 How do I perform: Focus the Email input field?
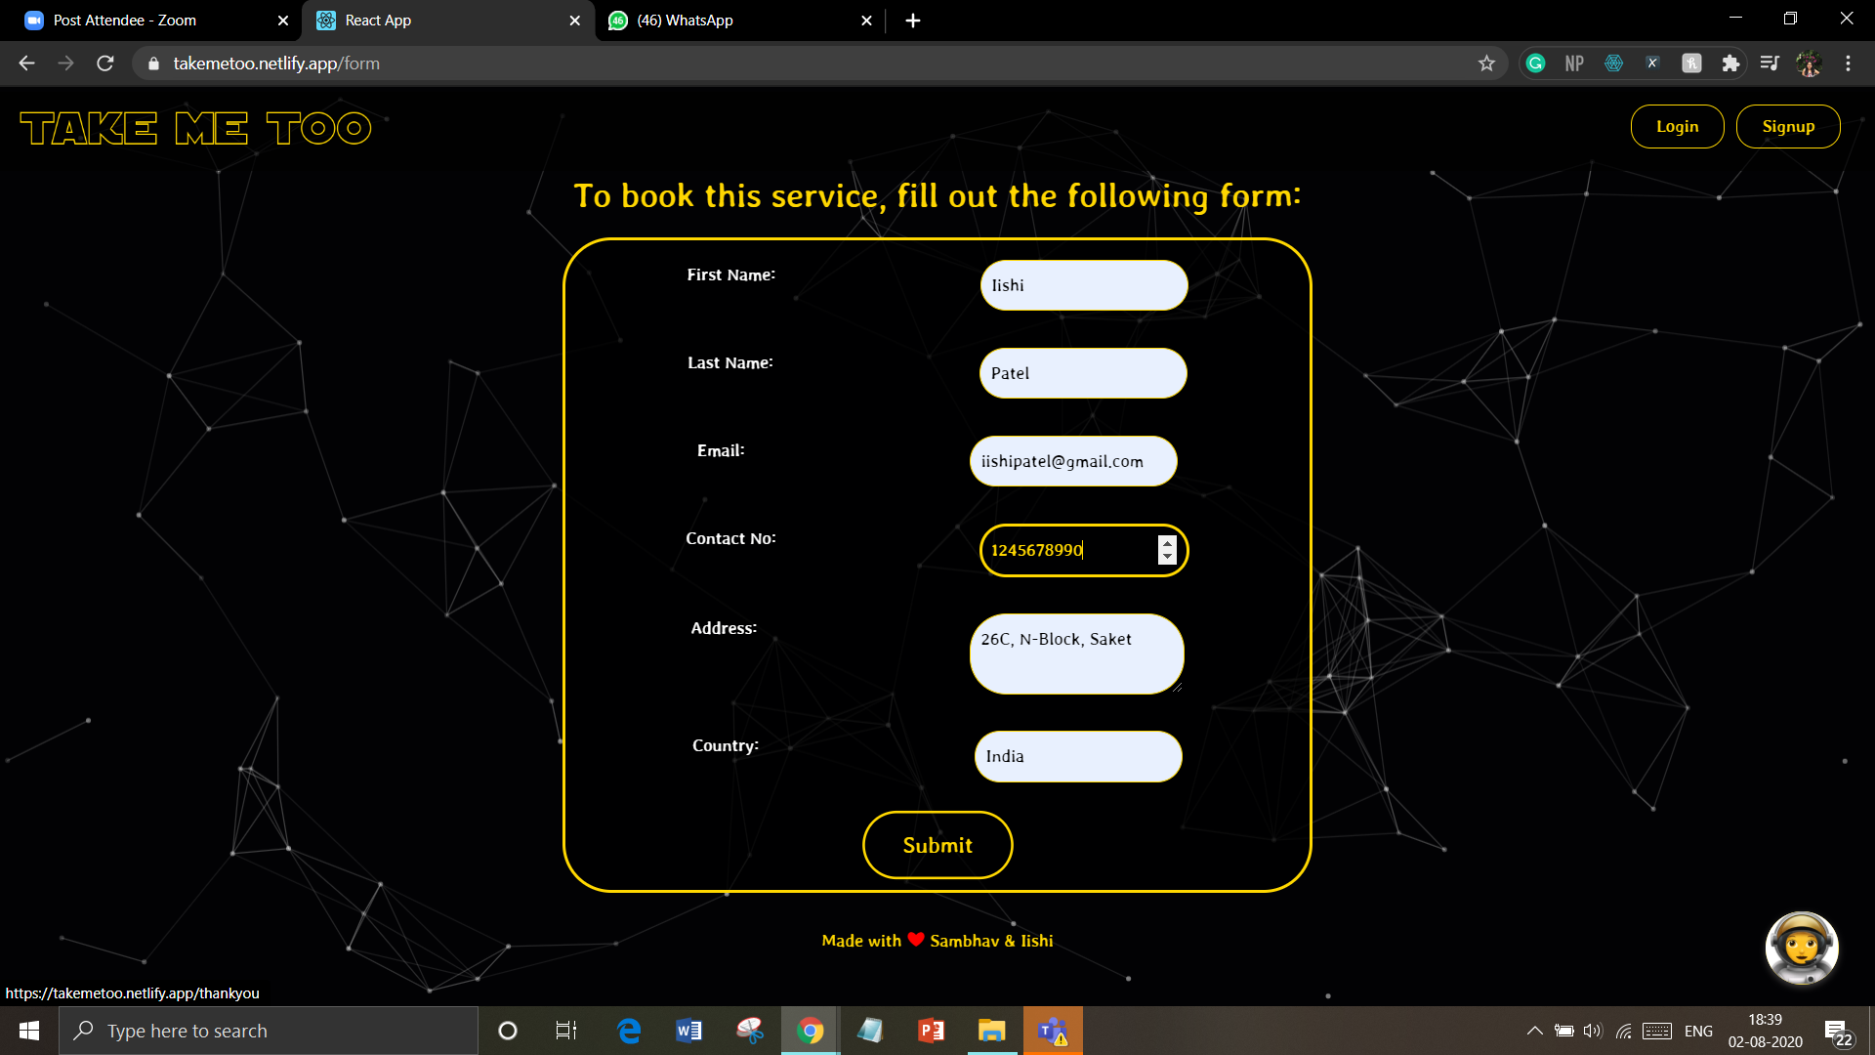pos(1072,461)
